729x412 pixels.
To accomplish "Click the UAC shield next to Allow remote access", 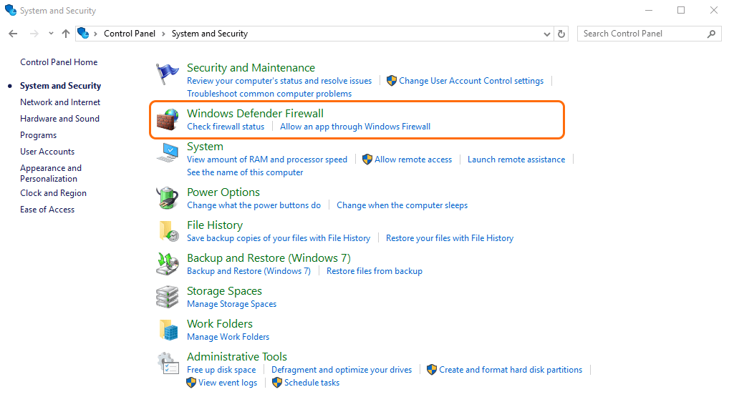I will [366, 160].
